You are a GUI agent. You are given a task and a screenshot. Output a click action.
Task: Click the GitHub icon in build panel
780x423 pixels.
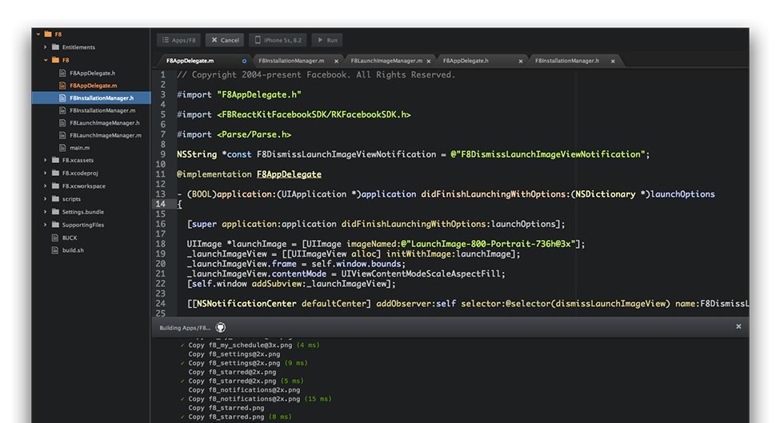[x=221, y=327]
